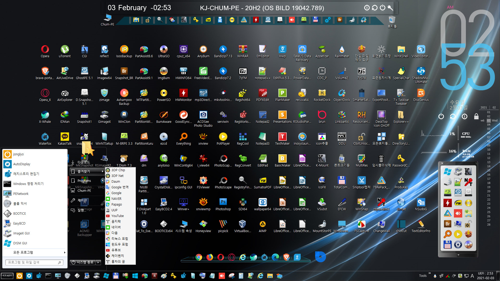Screen dimensions: 500x281
Task: Open BOOTICE from the start menu list
Action: [35, 214]
